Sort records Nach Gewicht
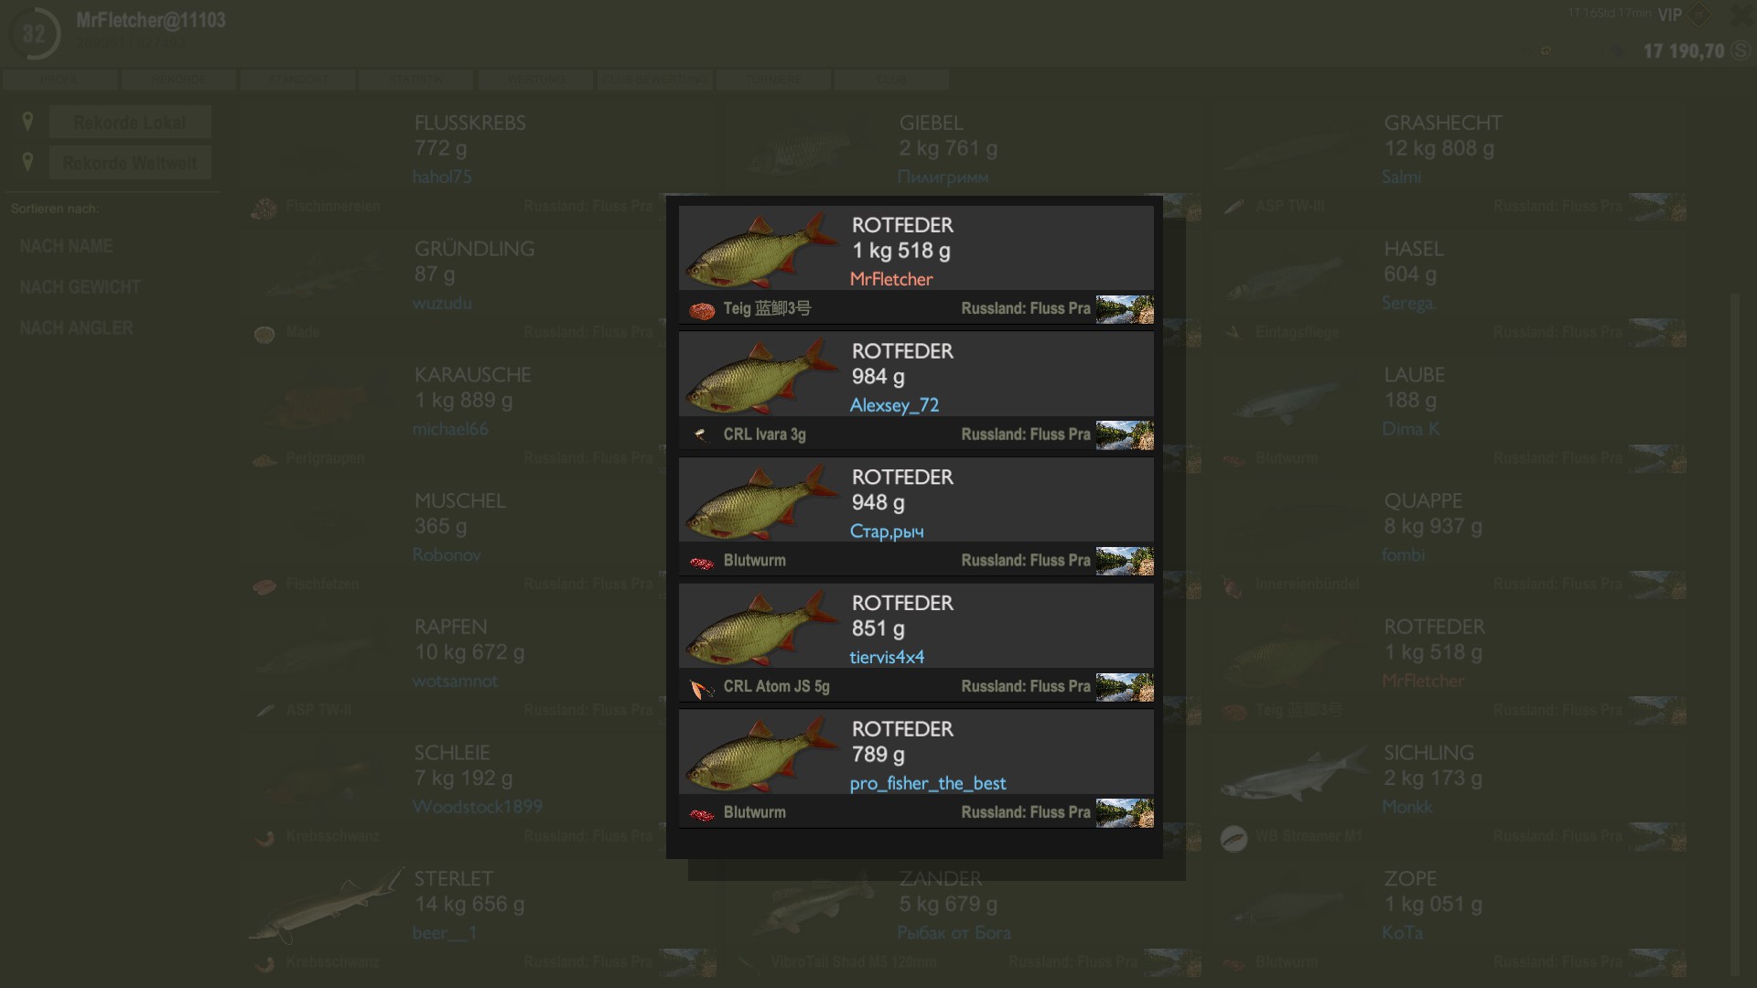The image size is (1757, 988). [81, 287]
